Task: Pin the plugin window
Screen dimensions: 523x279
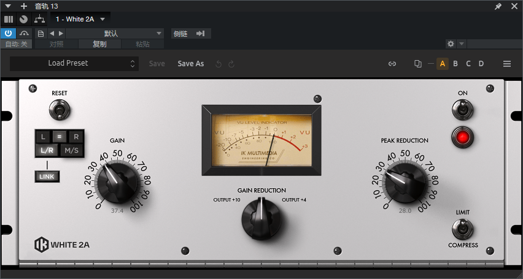Action: [498, 6]
